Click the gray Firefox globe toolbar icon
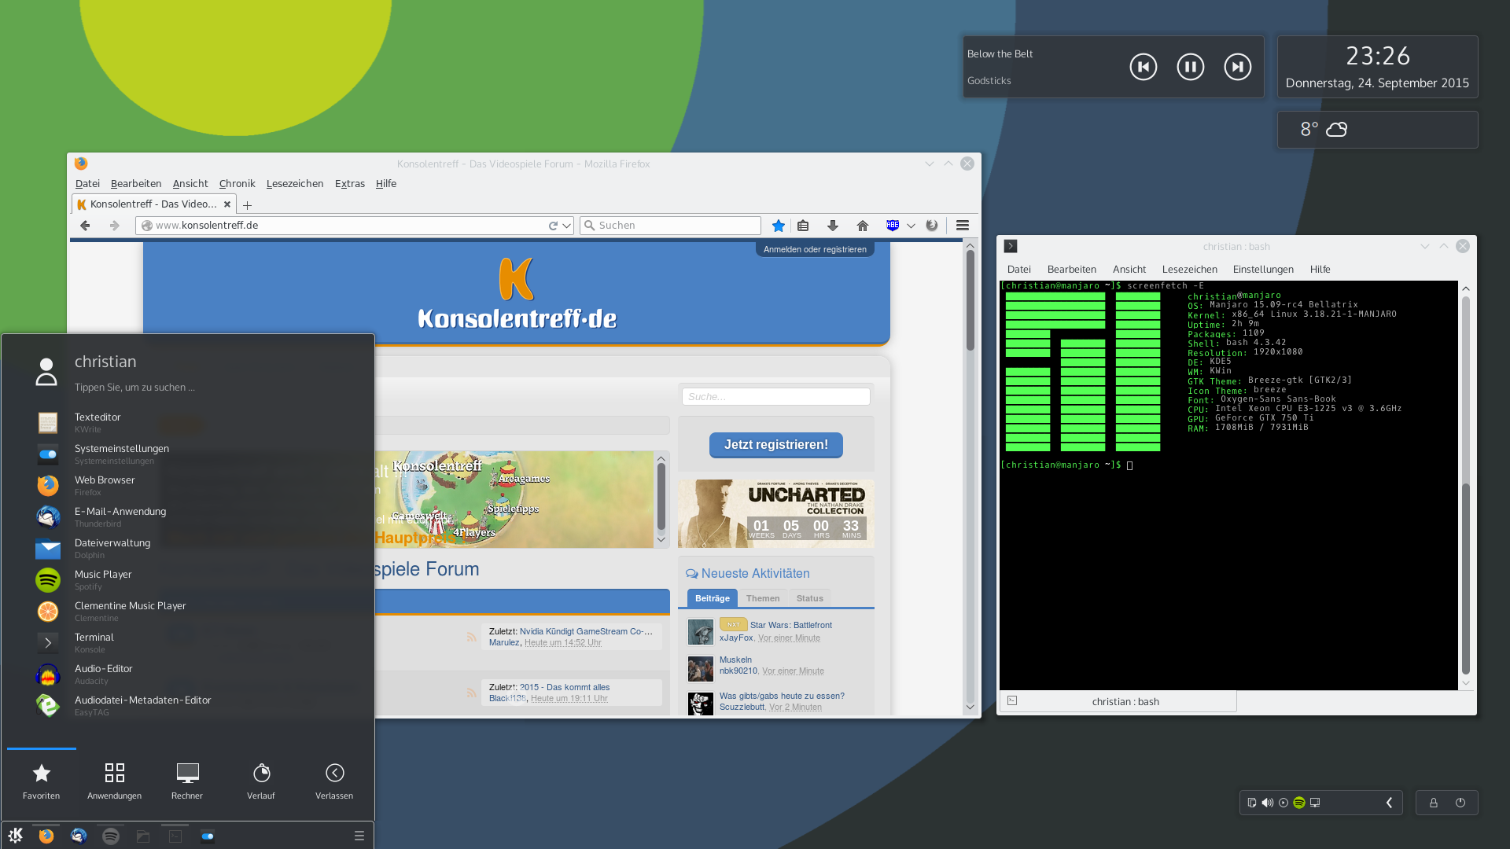This screenshot has width=1510, height=849. pos(932,226)
